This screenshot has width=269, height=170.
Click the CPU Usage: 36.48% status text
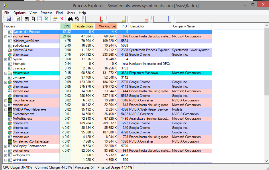[x=17, y=167]
